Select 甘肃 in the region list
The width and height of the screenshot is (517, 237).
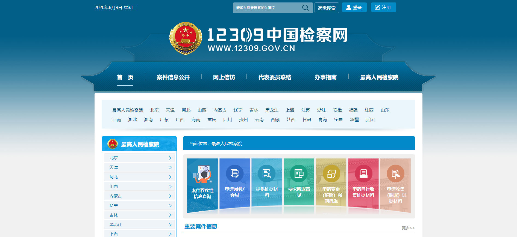pyautogui.click(x=307, y=120)
